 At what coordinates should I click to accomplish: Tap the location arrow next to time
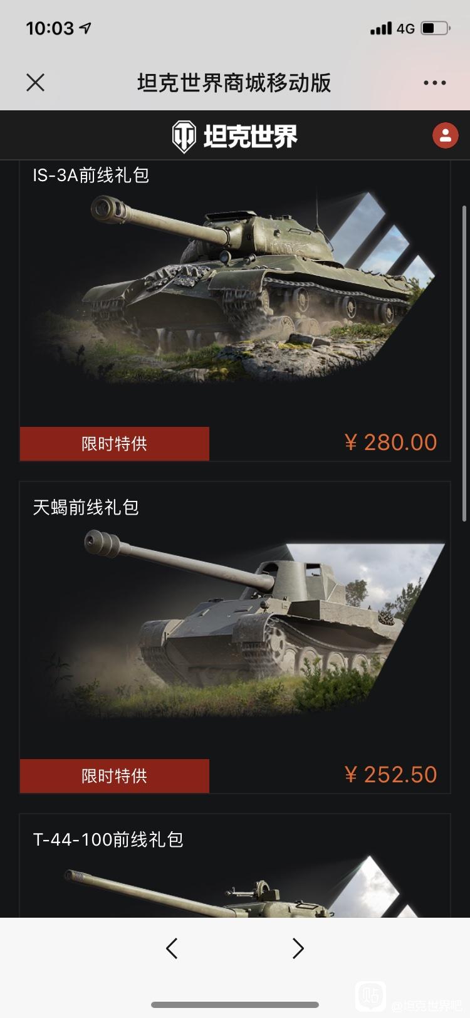tap(86, 28)
